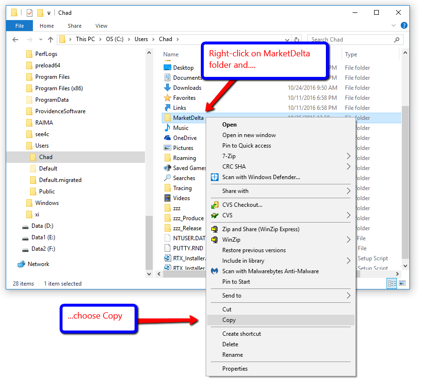Open the recent locations dropdown arrow
Image resolution: width=428 pixels, height=384 pixels.
click(x=41, y=39)
